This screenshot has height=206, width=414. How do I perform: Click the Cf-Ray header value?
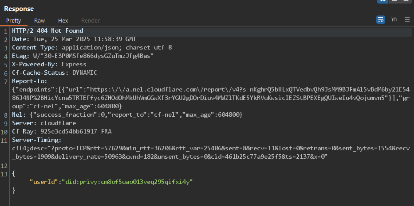point(76,132)
